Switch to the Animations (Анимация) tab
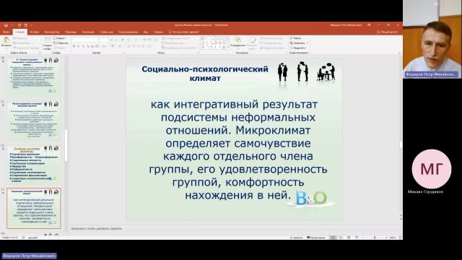 point(88,32)
